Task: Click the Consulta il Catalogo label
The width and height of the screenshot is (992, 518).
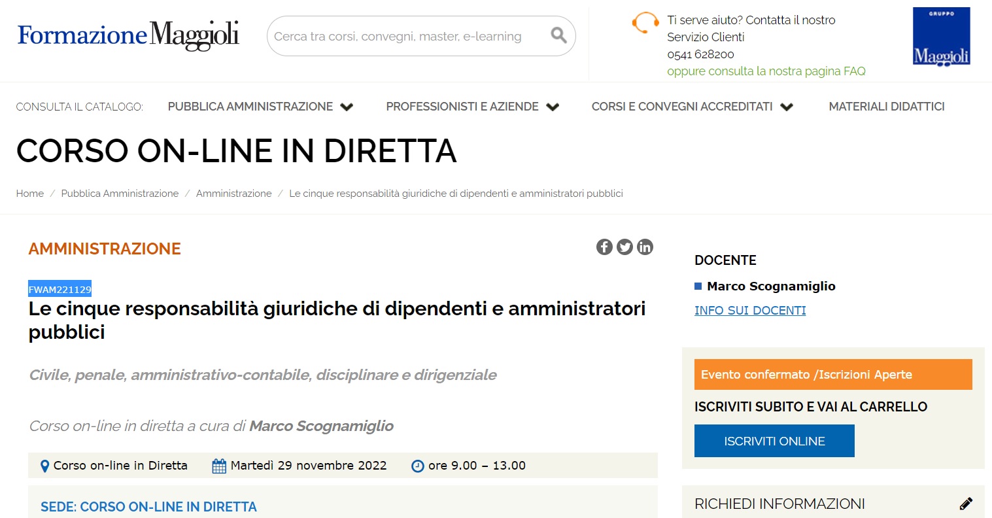Action: click(x=79, y=107)
